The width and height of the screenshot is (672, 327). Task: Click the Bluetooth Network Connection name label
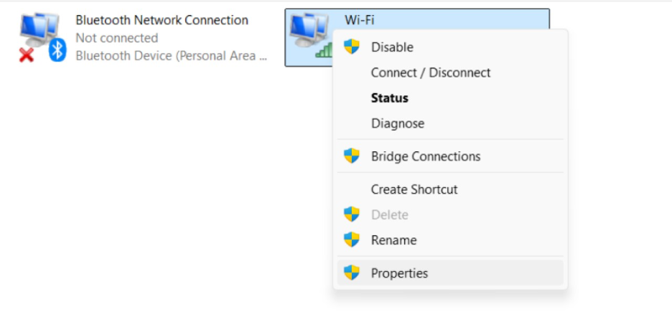[x=162, y=20]
